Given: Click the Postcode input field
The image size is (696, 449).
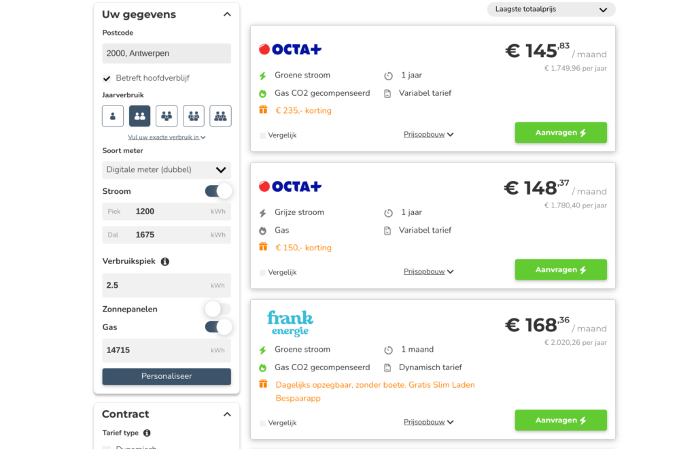Looking at the screenshot, I should [167, 53].
